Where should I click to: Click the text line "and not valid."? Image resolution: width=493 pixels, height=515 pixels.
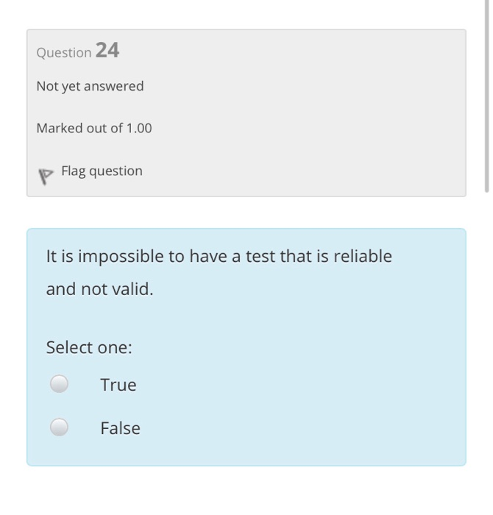(x=100, y=289)
